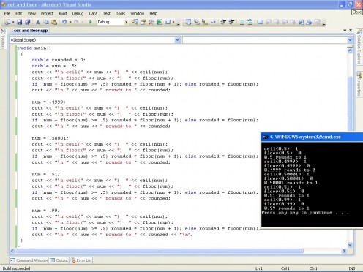Click the Display Object Member List icon
The height and width of the screenshot is (272, 363).
188,22
